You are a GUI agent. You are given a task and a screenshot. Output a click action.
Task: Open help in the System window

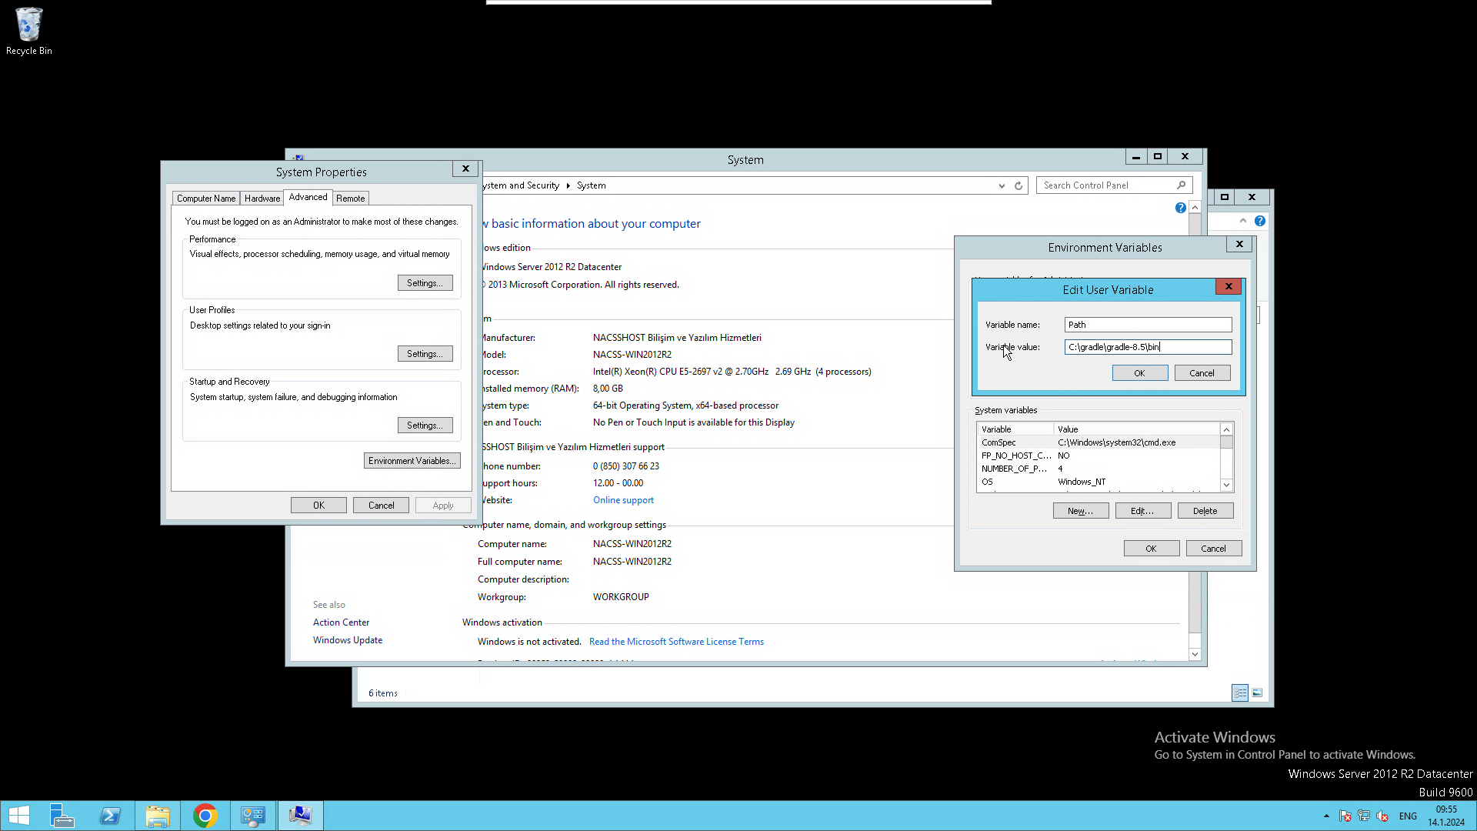1180,208
